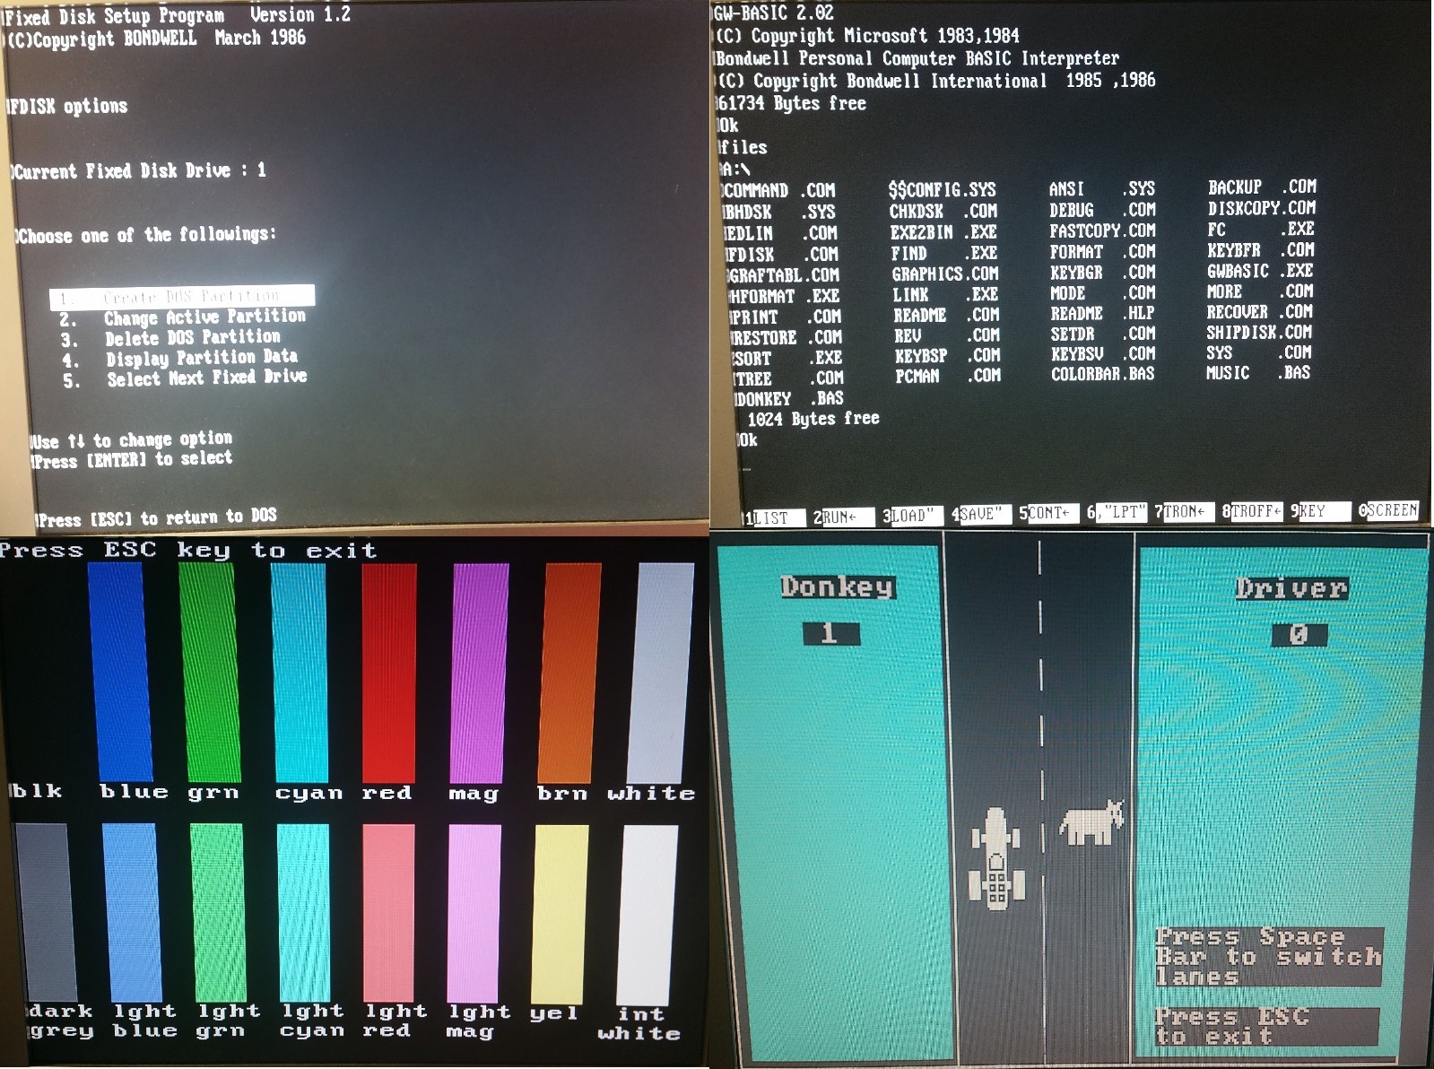Click the SHIPDISK.COM file entry

pos(1259,332)
